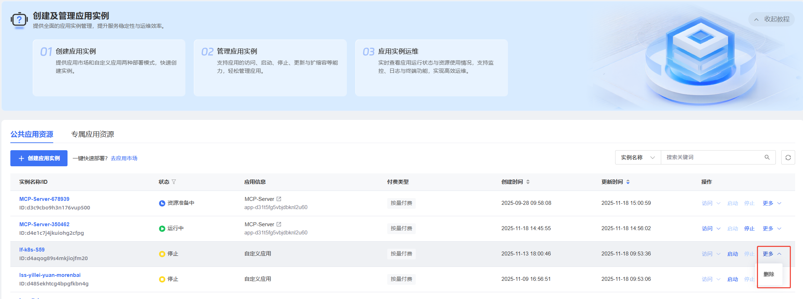Viewport: 803px width, 299px height.
Task: Open external link for MCP-Server-350462 app
Action: coord(279,224)
